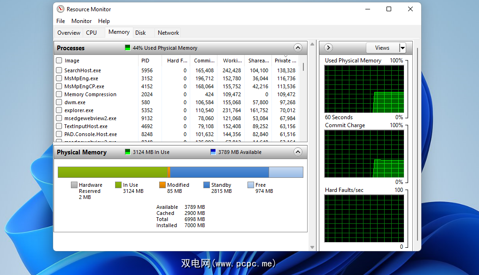This screenshot has width=479, height=275.
Task: Check the SearchHost.exe process box
Action: [59, 70]
